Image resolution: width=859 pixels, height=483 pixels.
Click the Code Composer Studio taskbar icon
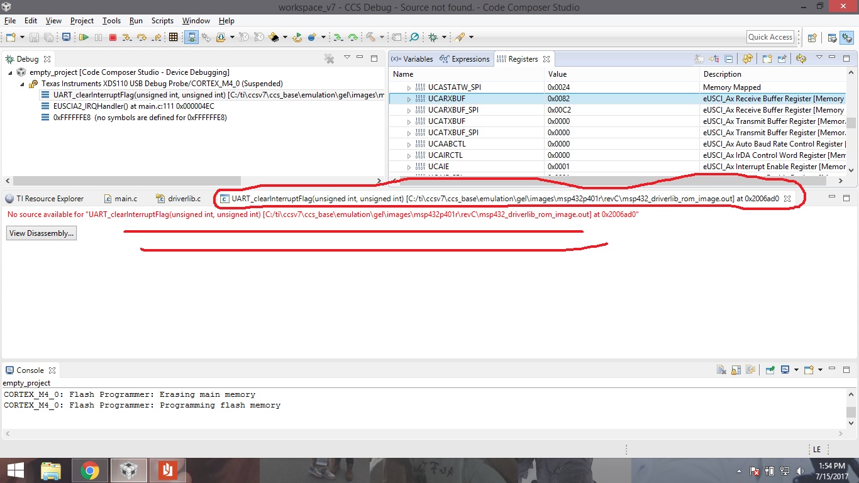pyautogui.click(x=129, y=470)
